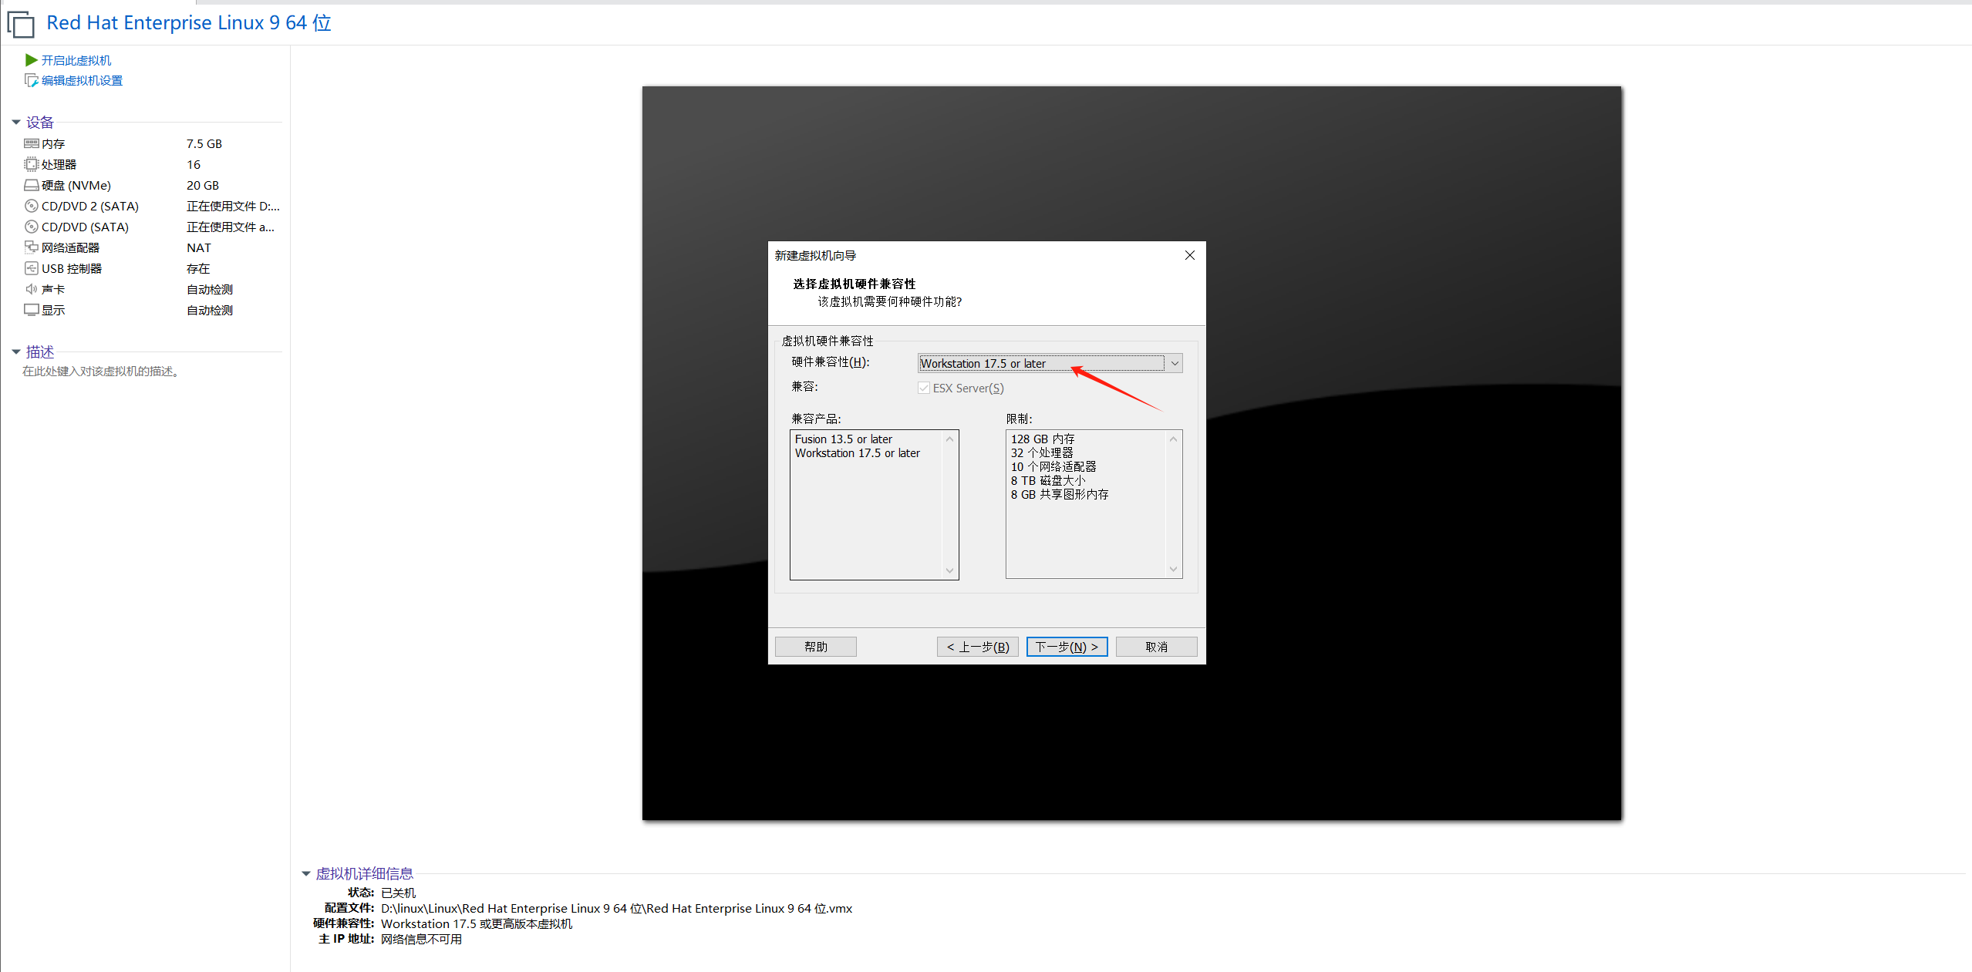Click the USB controller icon
The height and width of the screenshot is (972, 1972).
pyautogui.click(x=32, y=268)
